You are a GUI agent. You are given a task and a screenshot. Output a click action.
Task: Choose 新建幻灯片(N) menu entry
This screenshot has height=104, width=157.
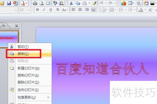[x=30, y=68]
